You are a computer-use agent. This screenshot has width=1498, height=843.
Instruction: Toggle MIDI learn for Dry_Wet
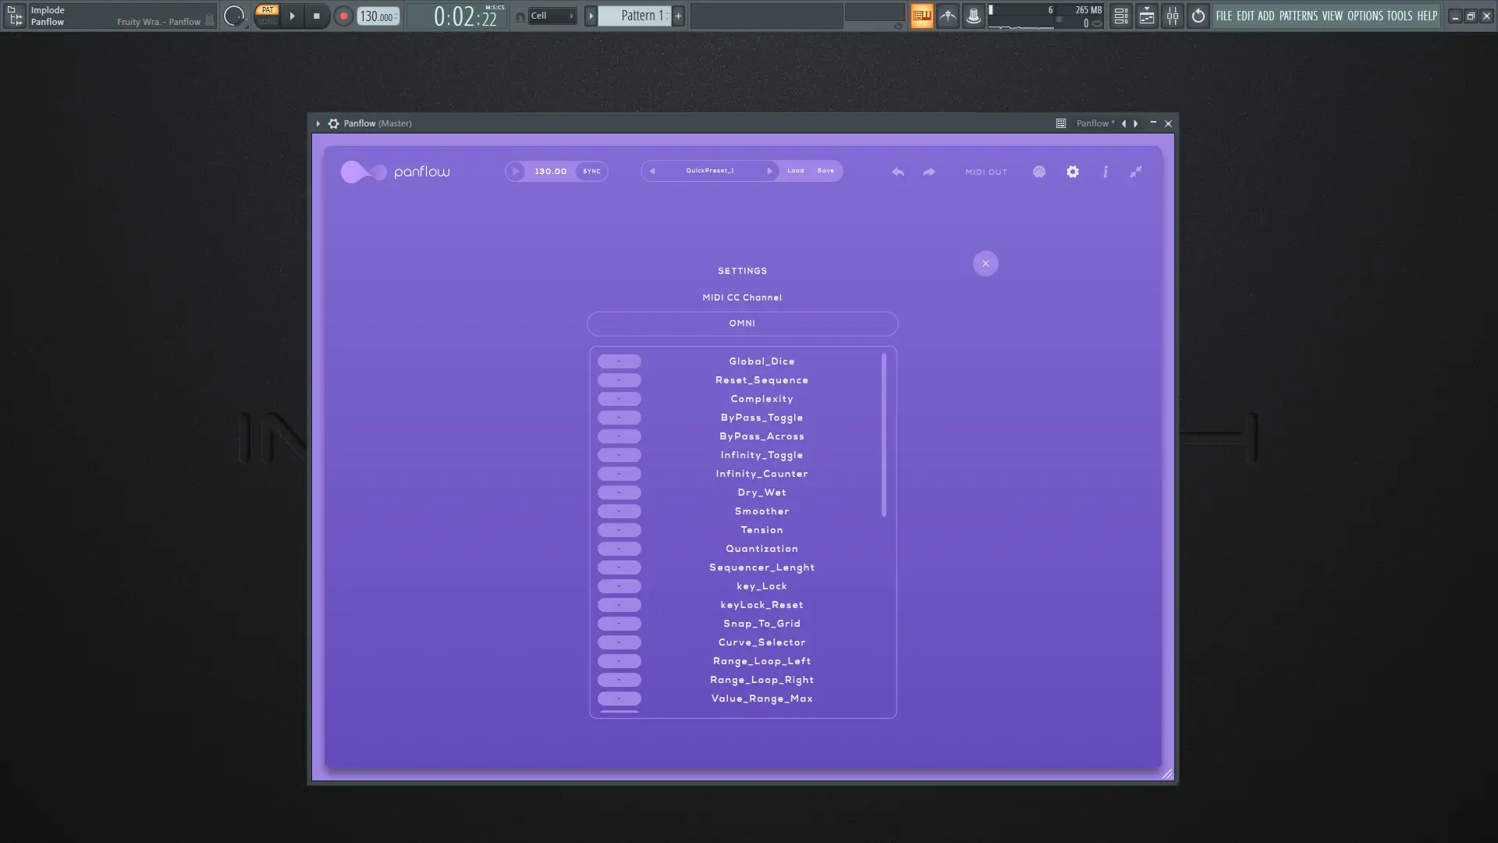click(619, 493)
